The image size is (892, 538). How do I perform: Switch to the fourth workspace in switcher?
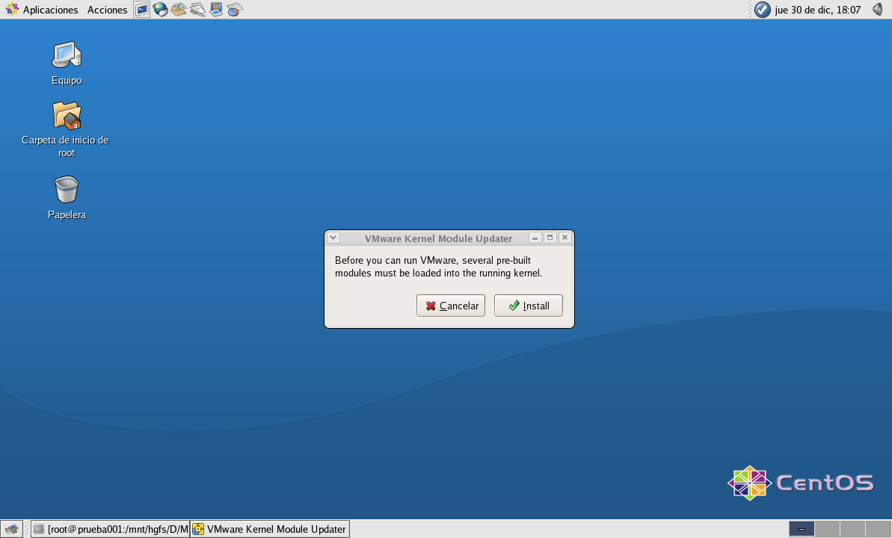(x=879, y=529)
